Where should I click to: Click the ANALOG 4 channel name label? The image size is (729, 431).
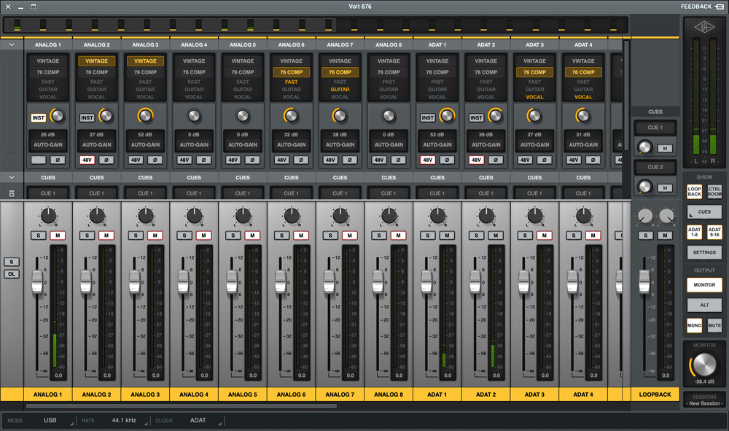(194, 395)
